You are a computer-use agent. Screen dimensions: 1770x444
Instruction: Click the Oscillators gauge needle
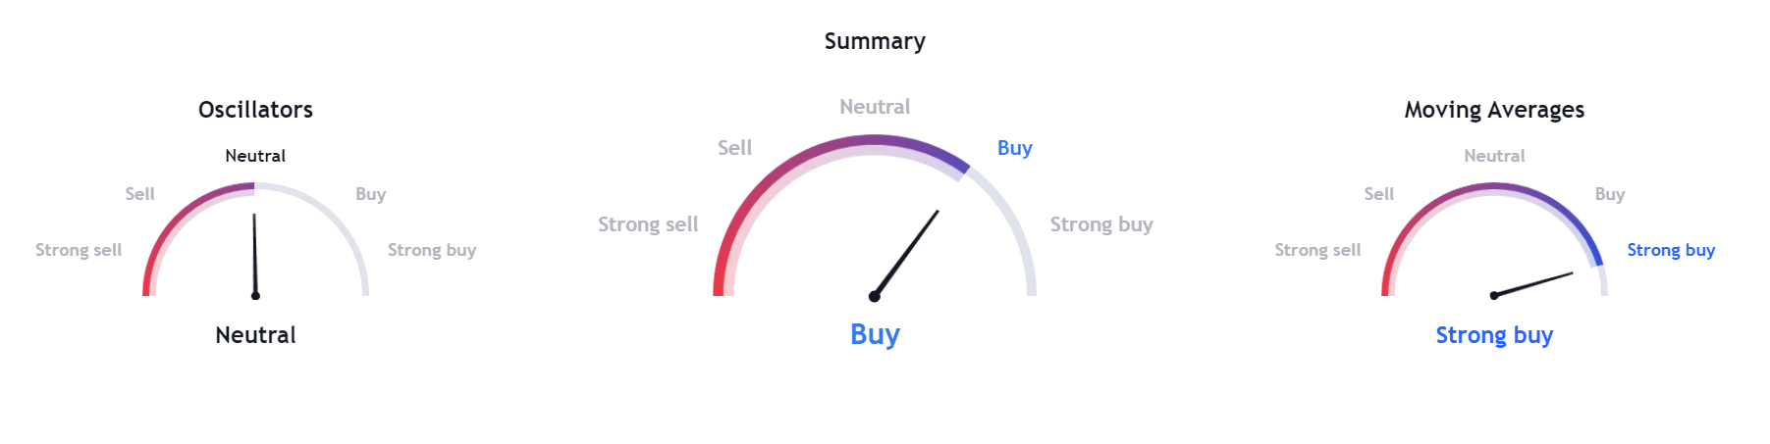[254, 256]
